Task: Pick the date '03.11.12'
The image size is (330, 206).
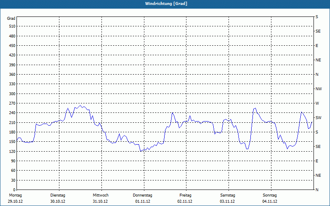Action: (x=227, y=201)
